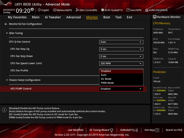The width and height of the screenshot is (184, 138).
Task: Click the 166 pts cooler score
Action: (157, 82)
